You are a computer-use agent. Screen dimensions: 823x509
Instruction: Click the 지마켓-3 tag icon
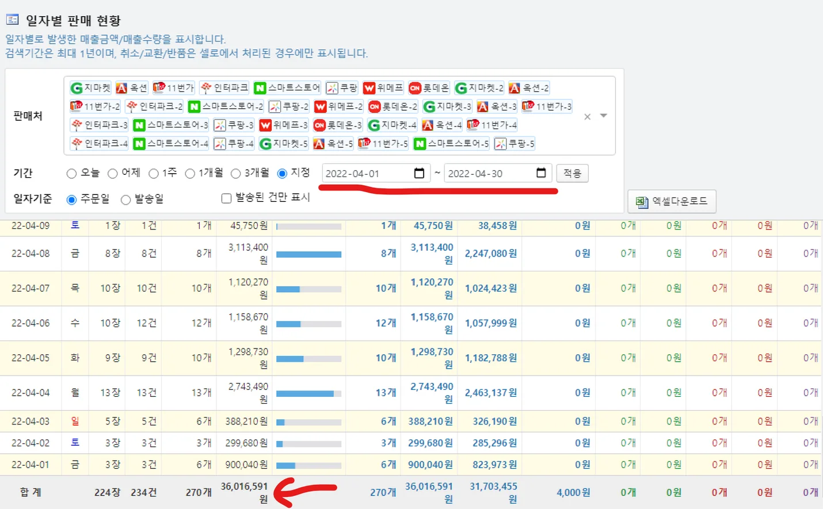point(429,106)
